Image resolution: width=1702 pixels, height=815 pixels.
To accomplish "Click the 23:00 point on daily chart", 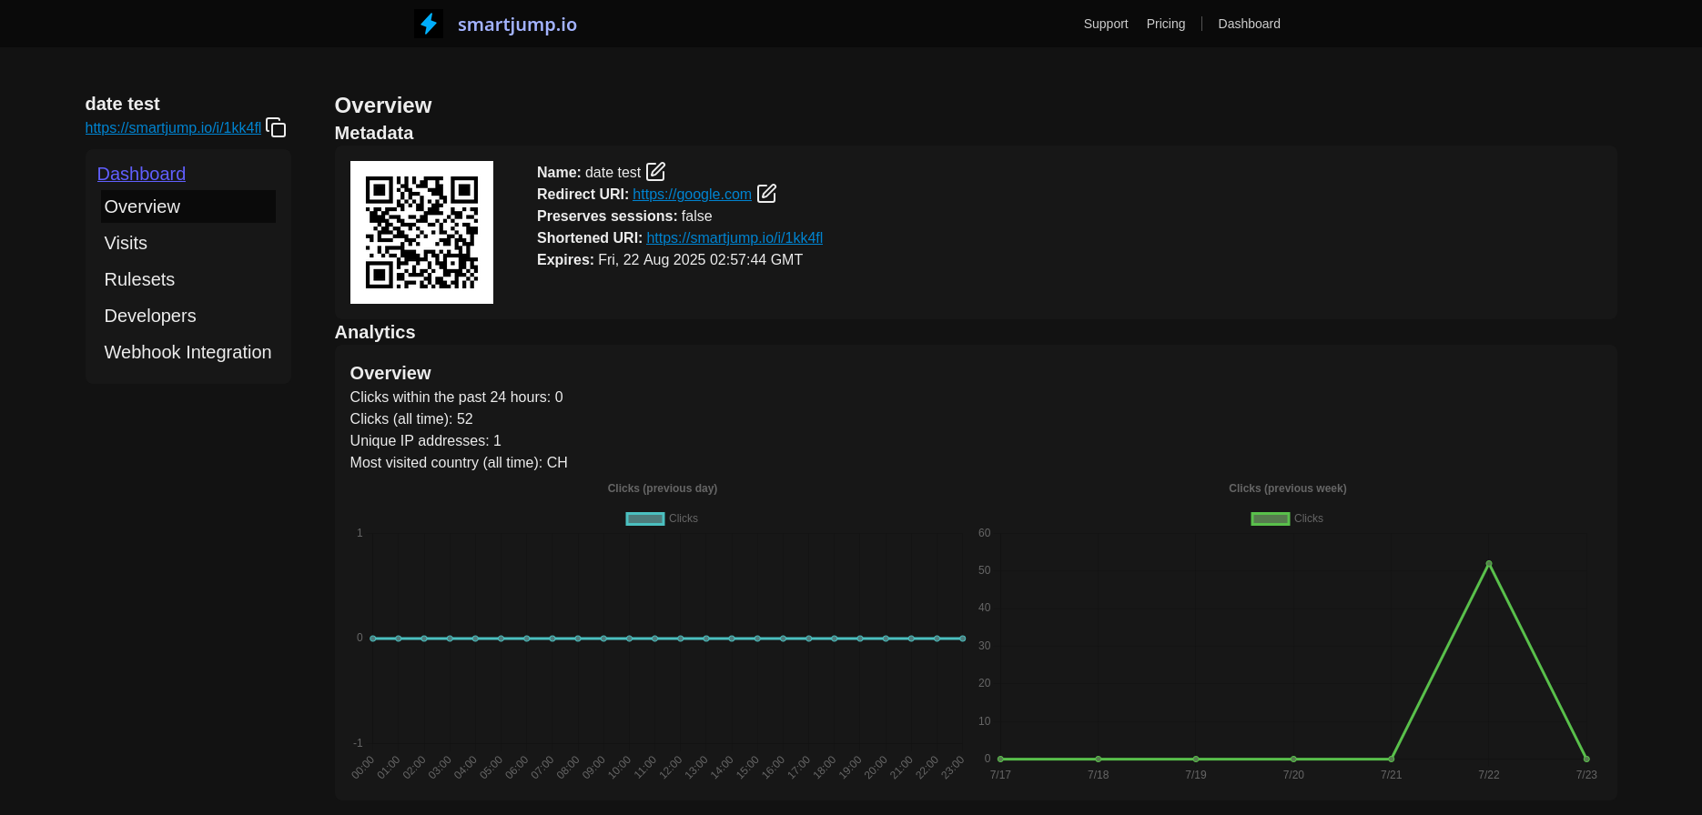I will 963,639.
